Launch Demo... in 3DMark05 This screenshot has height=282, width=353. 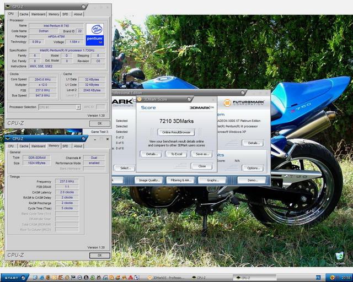coord(252,180)
